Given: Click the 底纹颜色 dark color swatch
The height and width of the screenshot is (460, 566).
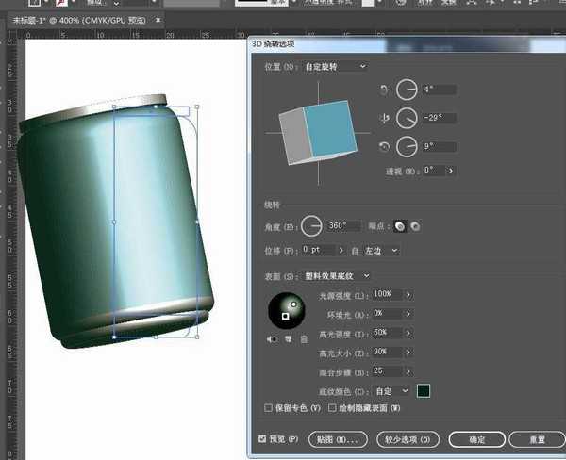Looking at the screenshot, I should [424, 390].
